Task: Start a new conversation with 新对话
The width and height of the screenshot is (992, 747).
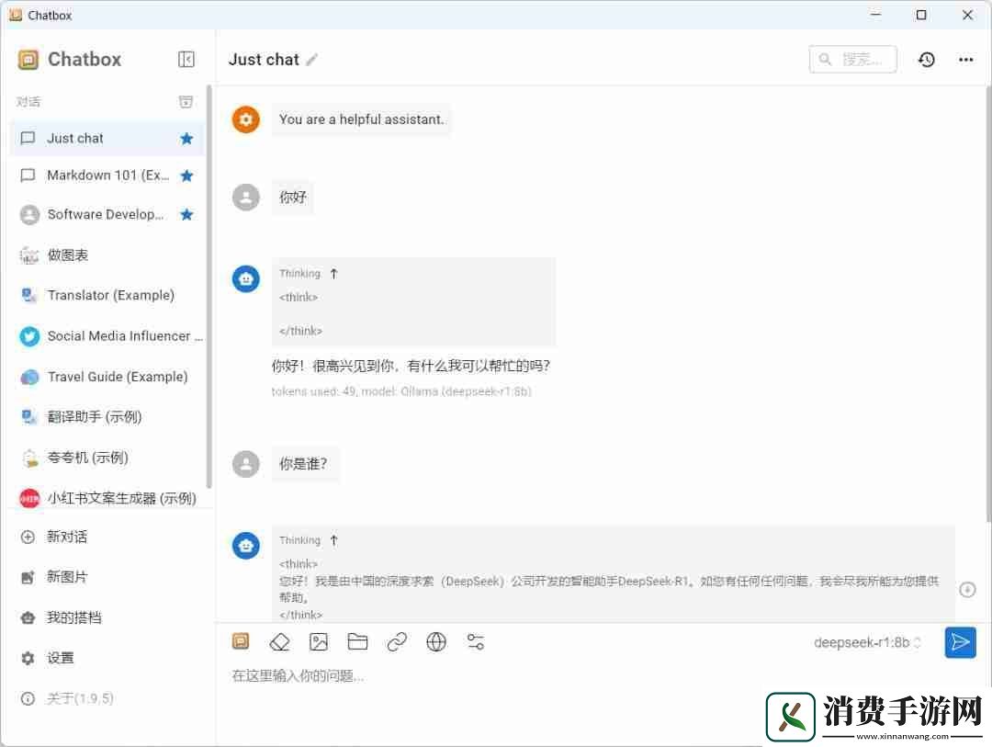Action: [x=68, y=537]
